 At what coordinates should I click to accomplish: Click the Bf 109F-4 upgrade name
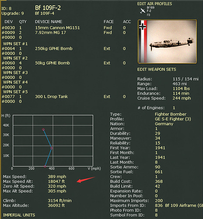click(45, 14)
